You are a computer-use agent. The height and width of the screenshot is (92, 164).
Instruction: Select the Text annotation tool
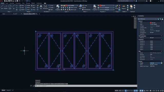[41, 7]
